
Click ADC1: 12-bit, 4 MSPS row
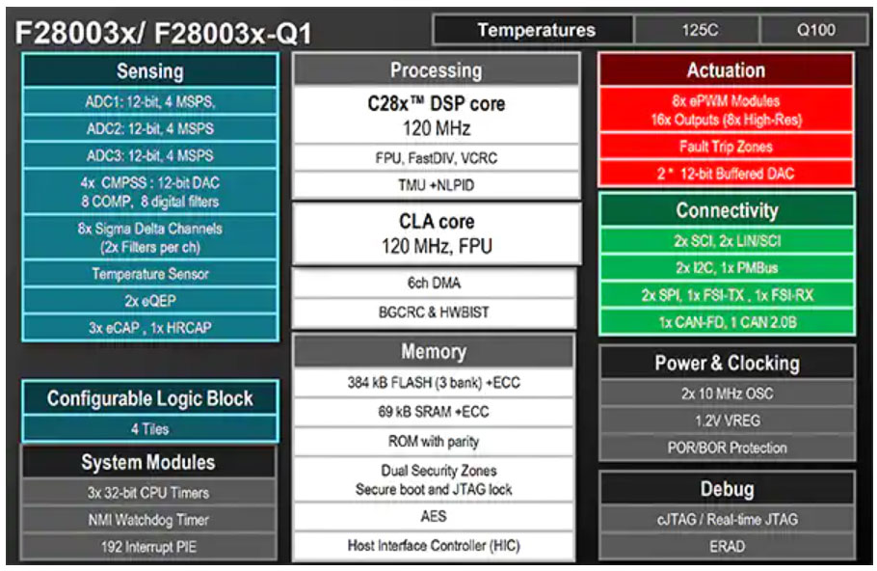pyautogui.click(x=150, y=101)
